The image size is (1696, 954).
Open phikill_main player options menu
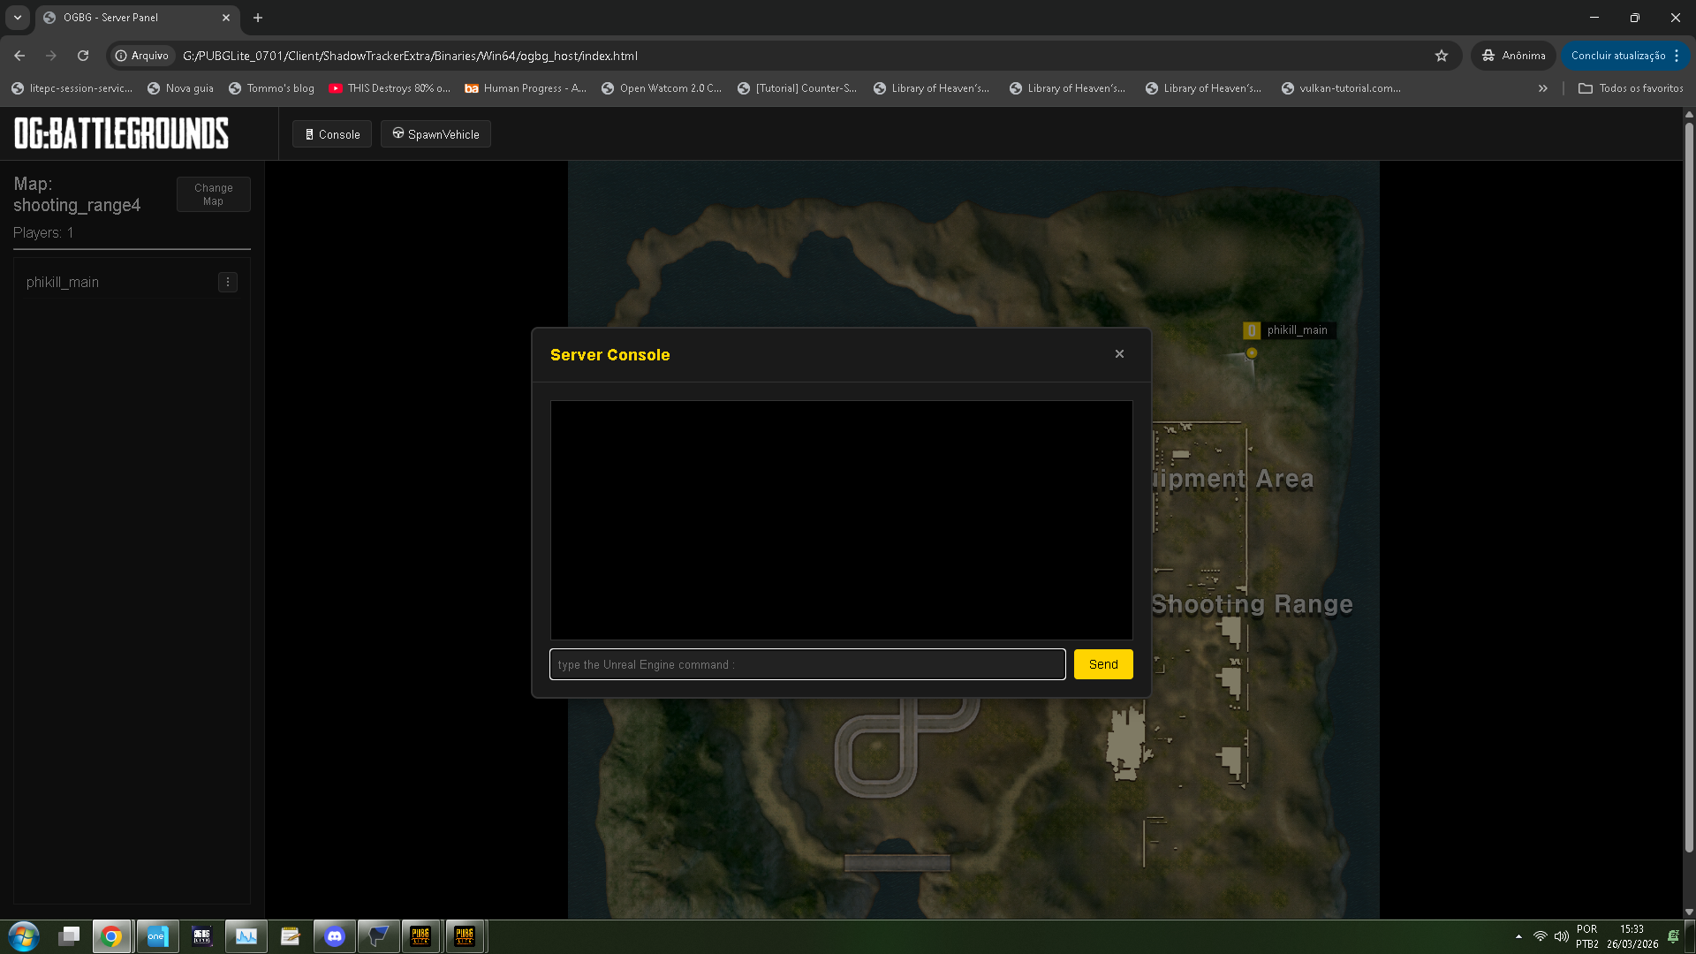pos(228,283)
